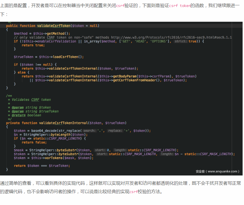244x205 pixels.
Task: Click the 'search:' parameter hint label
Action: [89, 131]
